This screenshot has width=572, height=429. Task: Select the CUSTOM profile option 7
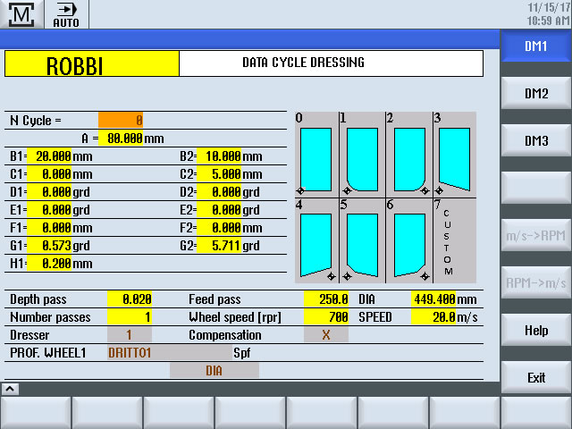click(455, 240)
